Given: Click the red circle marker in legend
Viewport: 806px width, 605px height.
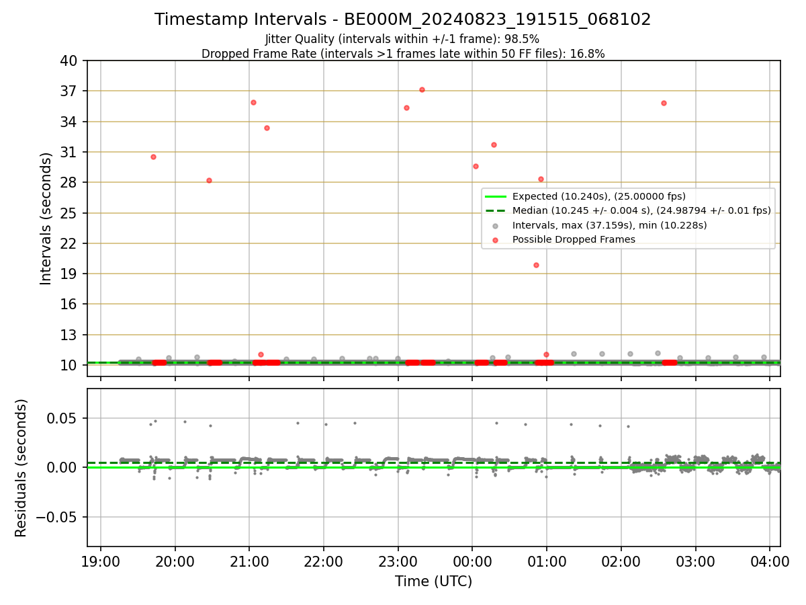Looking at the screenshot, I should 496,240.
